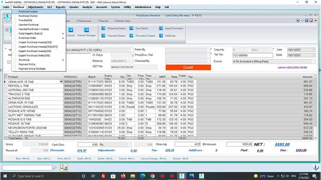Open Payment Details in the toolbar
Viewport: 321px width, 180px height.
pyautogui.click(x=104, y=36)
